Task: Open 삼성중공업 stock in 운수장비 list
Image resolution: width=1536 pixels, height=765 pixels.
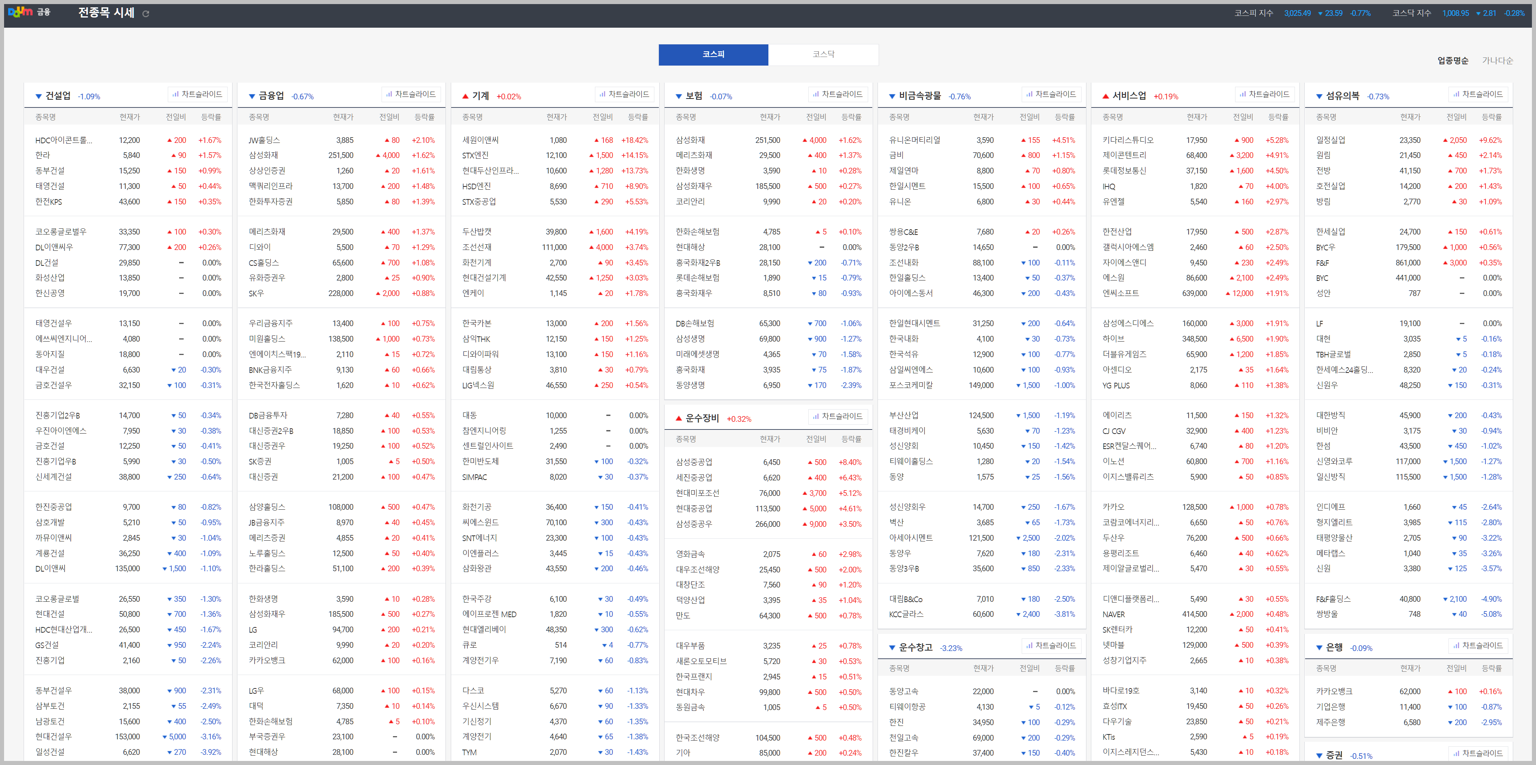Action: (x=693, y=462)
